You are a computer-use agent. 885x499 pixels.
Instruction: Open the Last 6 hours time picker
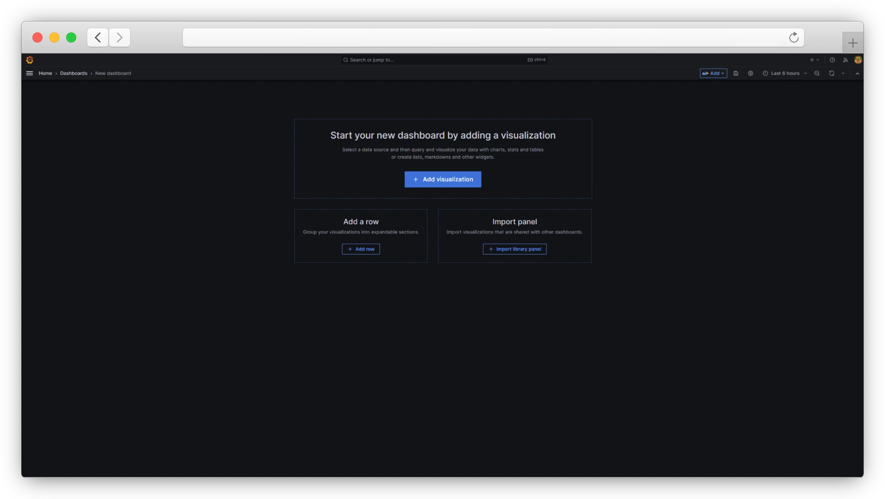tap(783, 73)
